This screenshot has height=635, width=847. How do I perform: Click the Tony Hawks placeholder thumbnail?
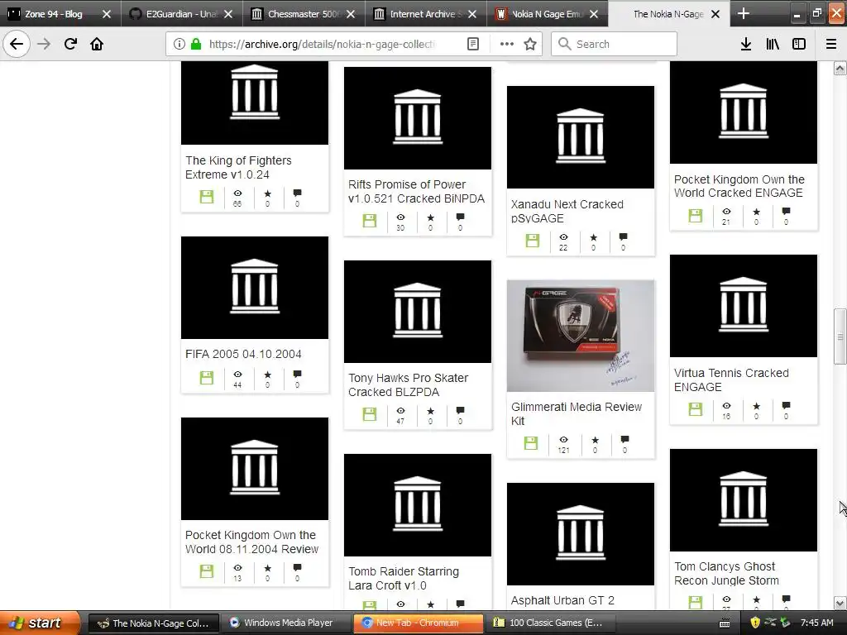(418, 312)
